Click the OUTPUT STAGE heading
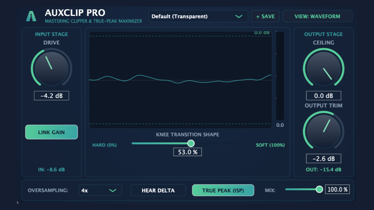This screenshot has width=374, height=210. (x=324, y=34)
